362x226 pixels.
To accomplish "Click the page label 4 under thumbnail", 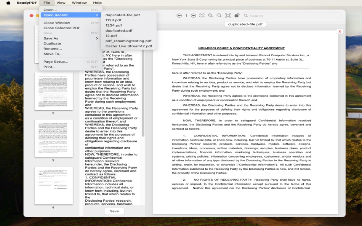I will point(53,207).
